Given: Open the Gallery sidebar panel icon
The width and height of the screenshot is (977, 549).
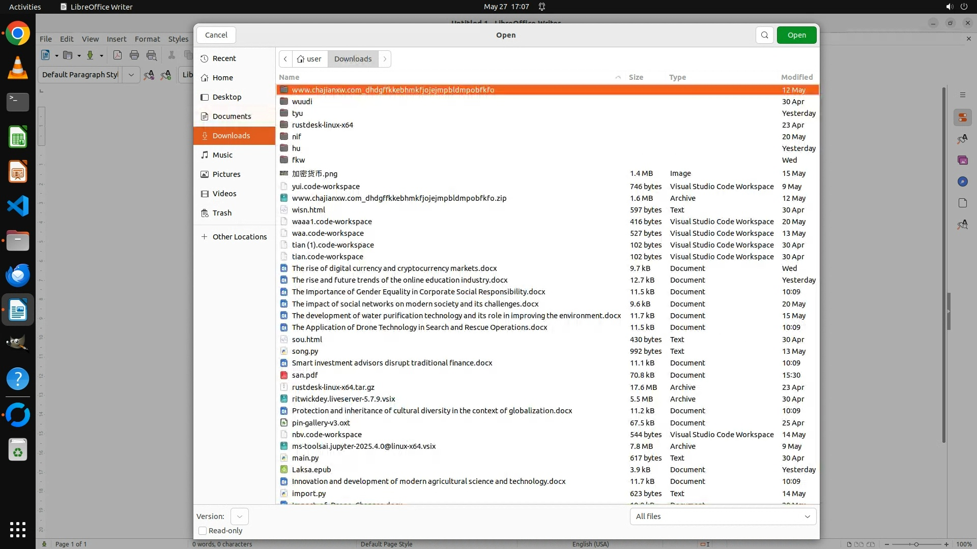Looking at the screenshot, I should (x=962, y=160).
